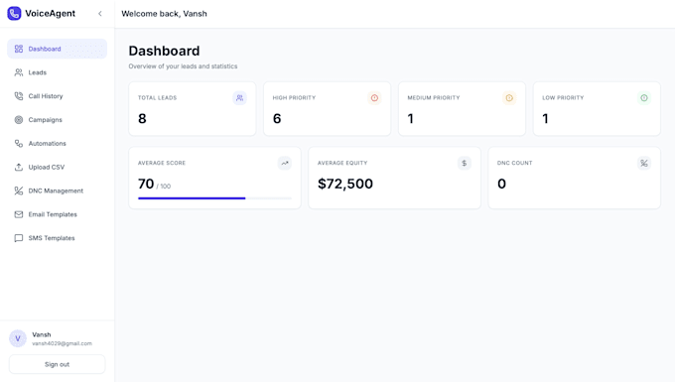Click the '/ 100' score denominator text
This screenshot has height=382, width=675.
[164, 187]
